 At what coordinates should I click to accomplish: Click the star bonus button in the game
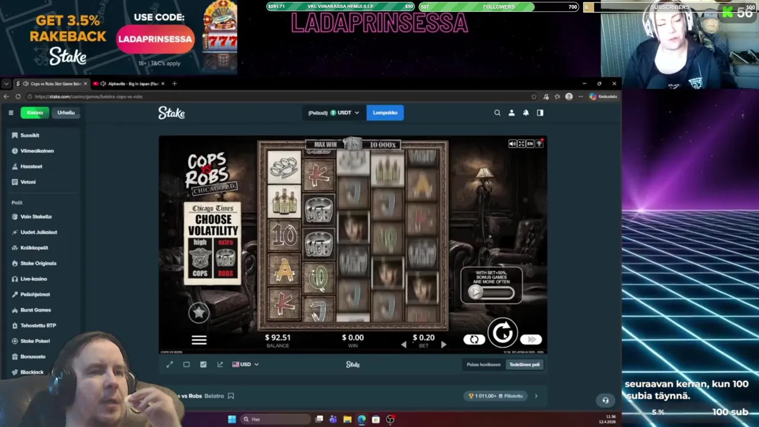[x=199, y=312]
